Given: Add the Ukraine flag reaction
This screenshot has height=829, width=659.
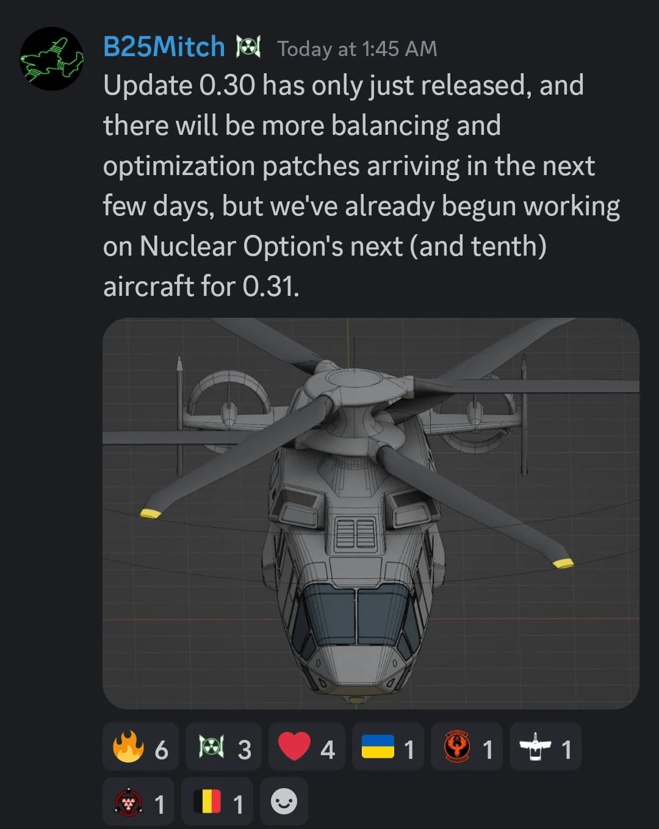Looking at the screenshot, I should 387,747.
